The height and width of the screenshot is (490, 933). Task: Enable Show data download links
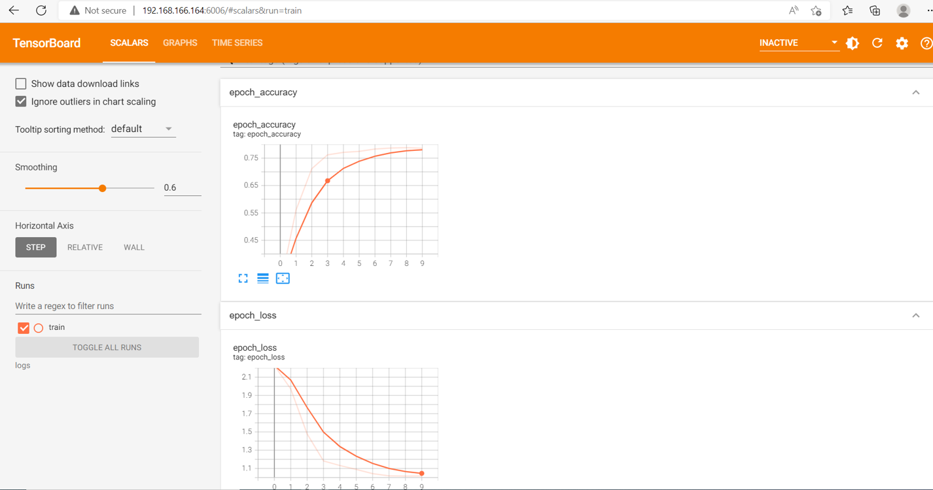pos(20,84)
